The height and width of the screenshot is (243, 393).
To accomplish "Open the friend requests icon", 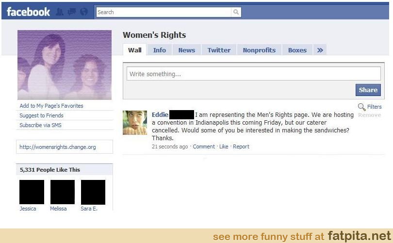I will pyautogui.click(x=59, y=12).
